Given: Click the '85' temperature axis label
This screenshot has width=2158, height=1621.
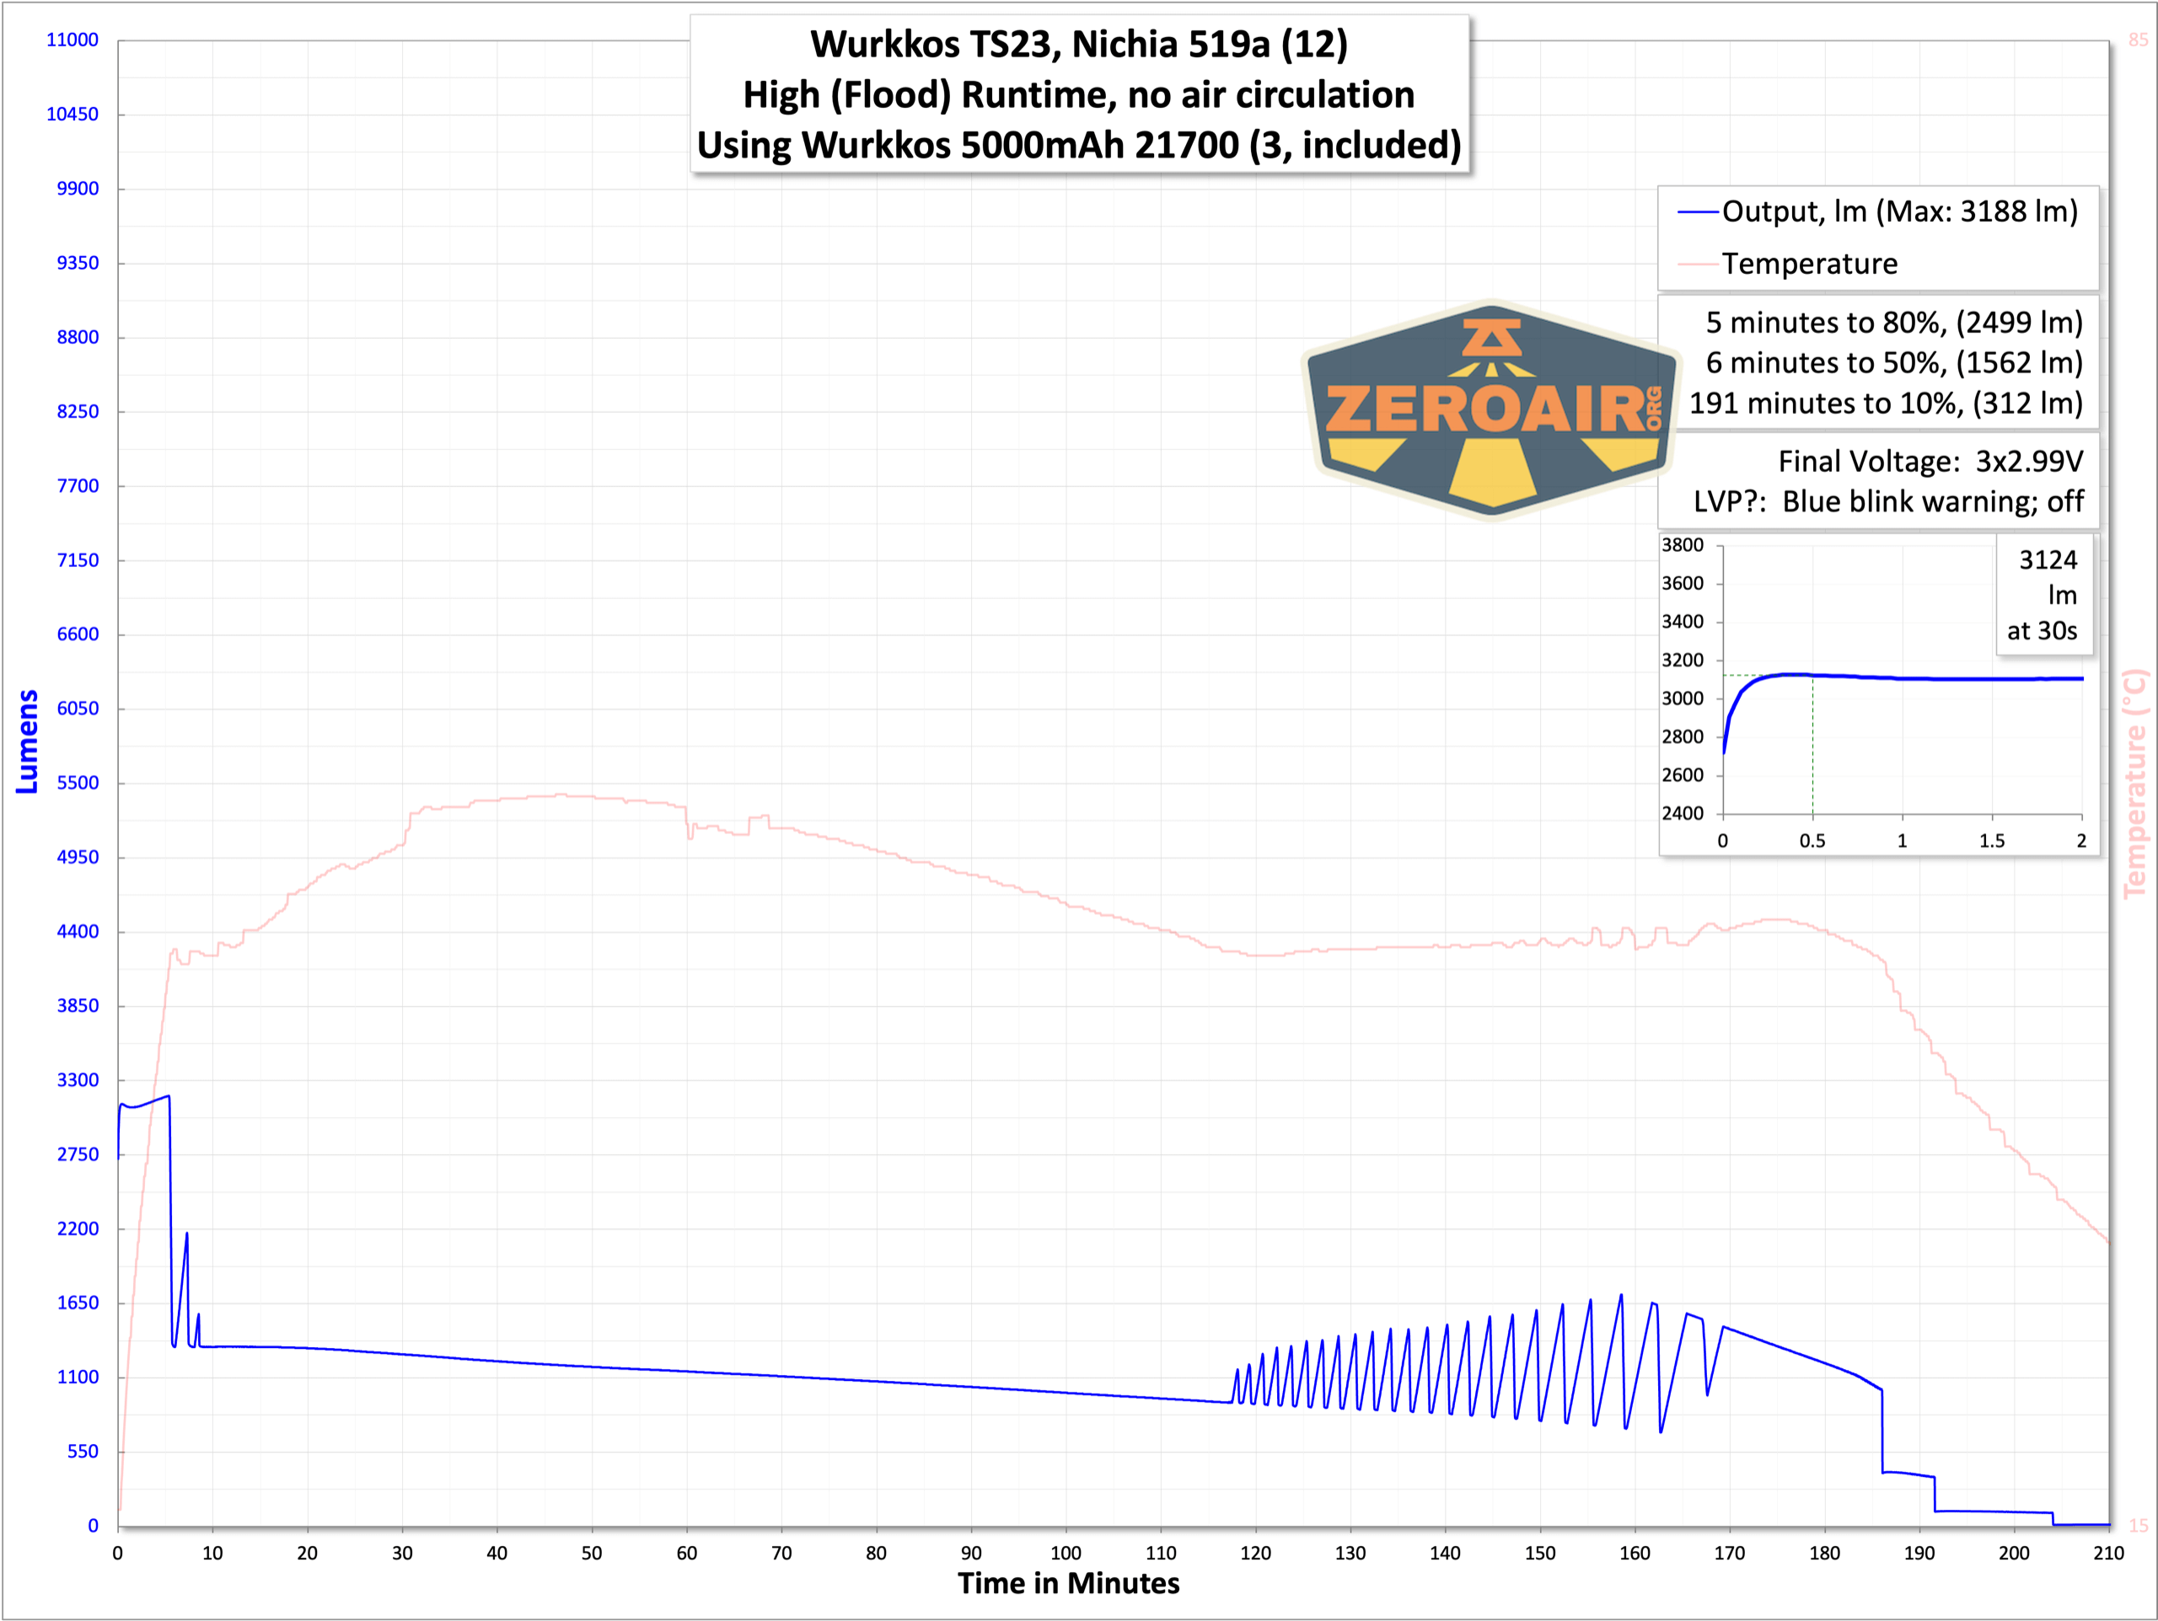Looking at the screenshot, I should pos(2139,40).
